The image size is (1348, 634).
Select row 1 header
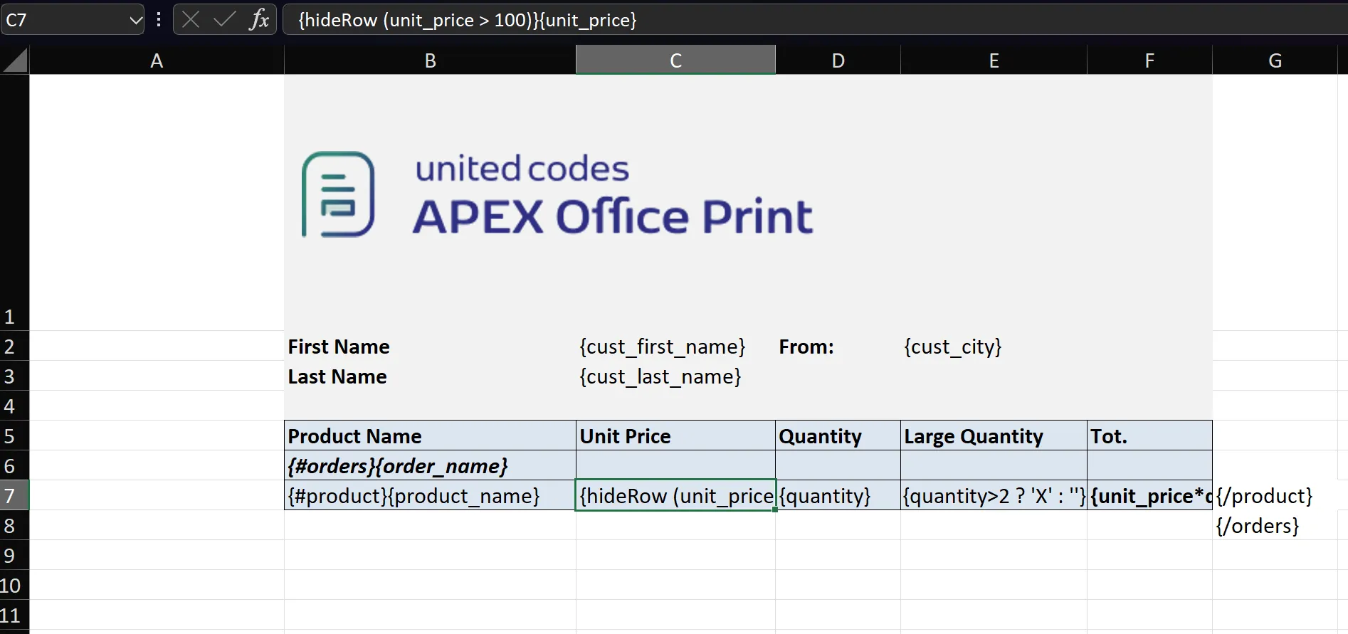(14, 202)
